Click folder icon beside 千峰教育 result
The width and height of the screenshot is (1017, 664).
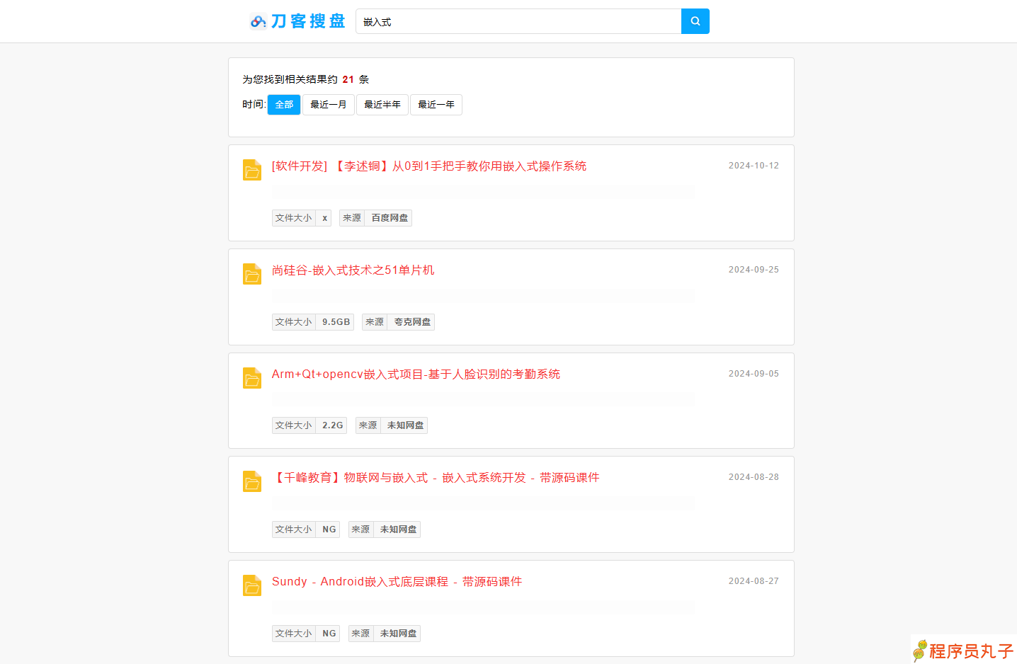point(252,481)
